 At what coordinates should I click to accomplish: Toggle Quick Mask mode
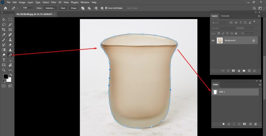click(4, 86)
